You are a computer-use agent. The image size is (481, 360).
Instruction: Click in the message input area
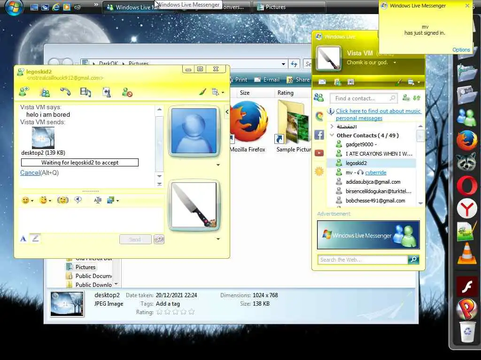[91, 219]
